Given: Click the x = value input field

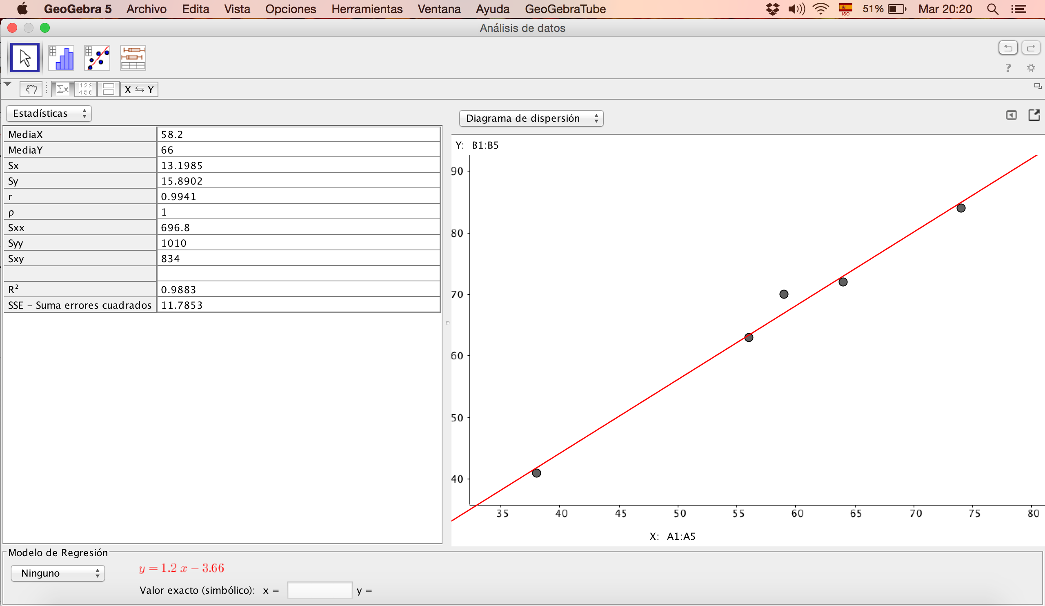Looking at the screenshot, I should point(319,590).
